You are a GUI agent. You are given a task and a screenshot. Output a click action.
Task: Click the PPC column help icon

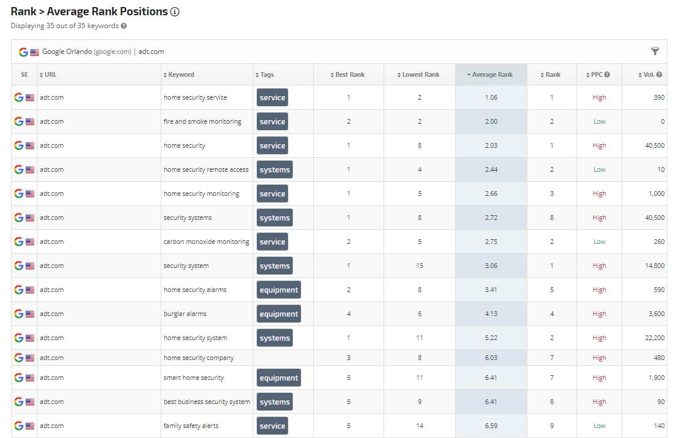tap(607, 74)
